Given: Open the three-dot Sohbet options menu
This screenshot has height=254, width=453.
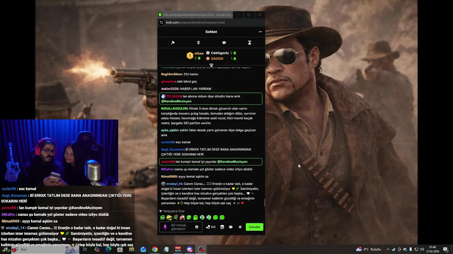Looking at the screenshot, I should [x=260, y=32].
